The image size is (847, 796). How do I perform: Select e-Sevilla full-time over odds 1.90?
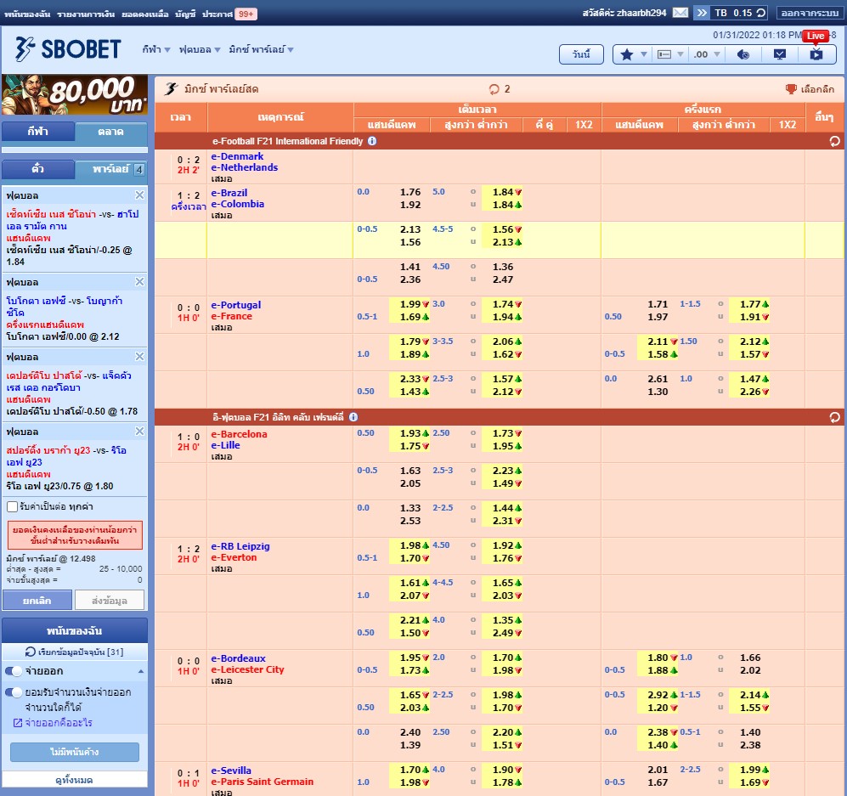tap(503, 770)
